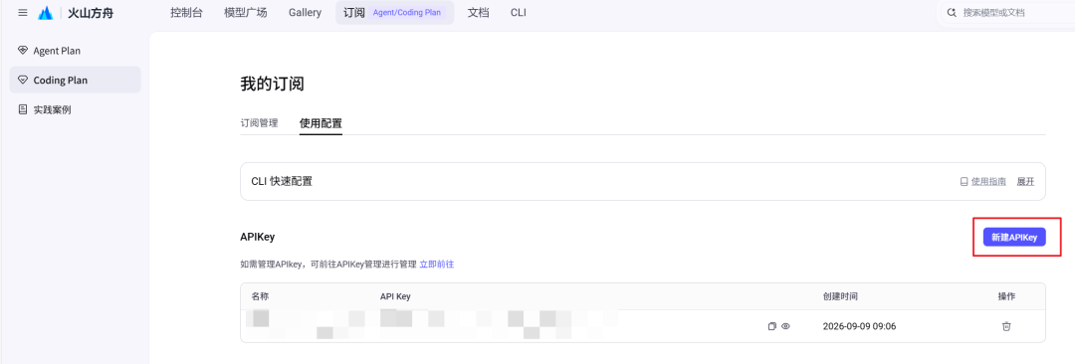Toggle API key visibility eye icon
The height and width of the screenshot is (364, 1075).
coord(785,326)
